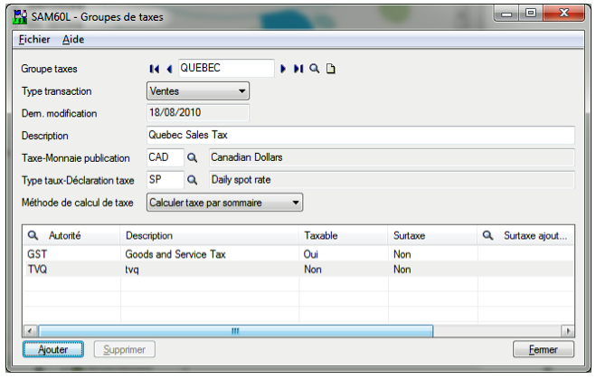Image resolution: width=596 pixels, height=379 pixels.
Task: Go to first tax group record
Action: click(155, 69)
